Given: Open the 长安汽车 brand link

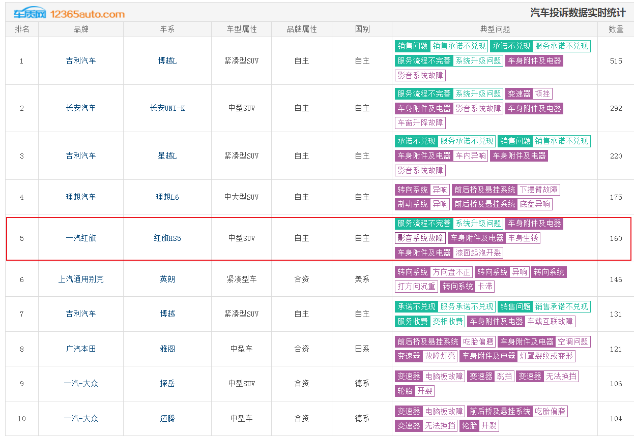Looking at the screenshot, I should 81,108.
